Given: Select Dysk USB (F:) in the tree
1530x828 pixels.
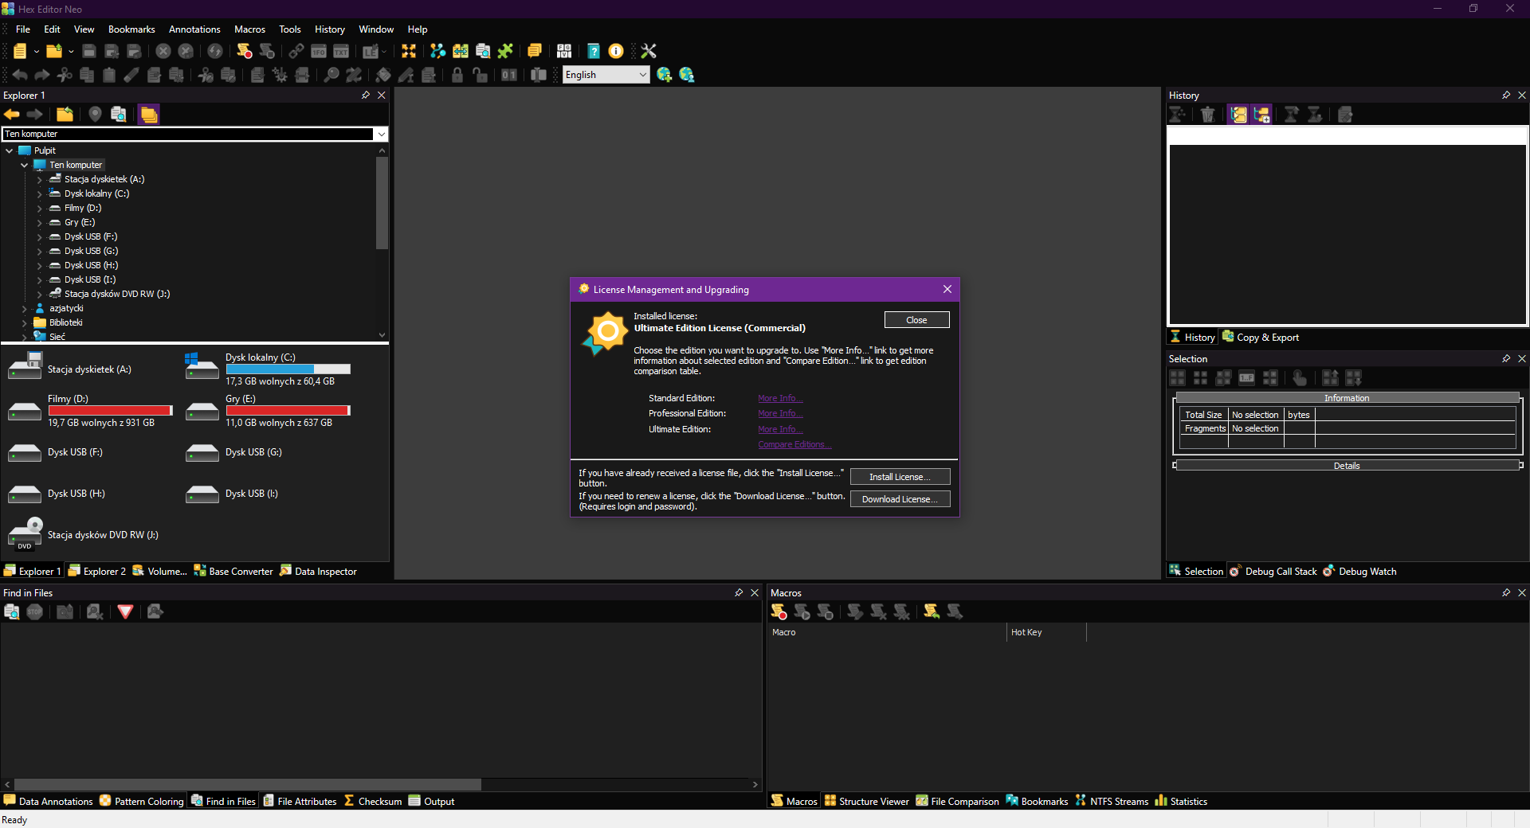Looking at the screenshot, I should (91, 236).
